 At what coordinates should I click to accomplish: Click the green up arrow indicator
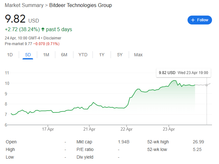coord(43,30)
